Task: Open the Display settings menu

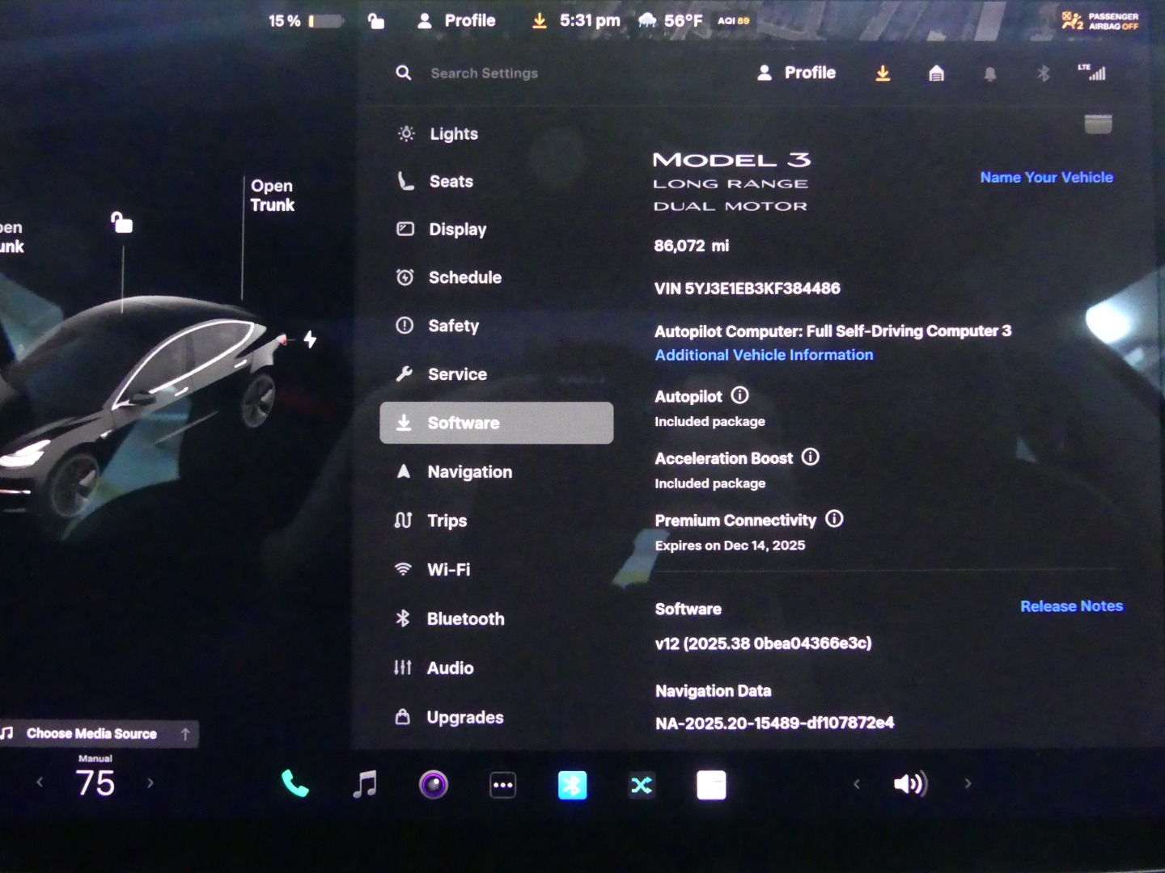Action: [457, 230]
